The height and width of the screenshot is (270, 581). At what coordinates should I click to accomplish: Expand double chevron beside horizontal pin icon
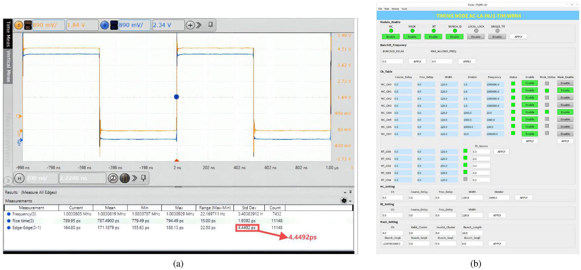tap(134, 178)
